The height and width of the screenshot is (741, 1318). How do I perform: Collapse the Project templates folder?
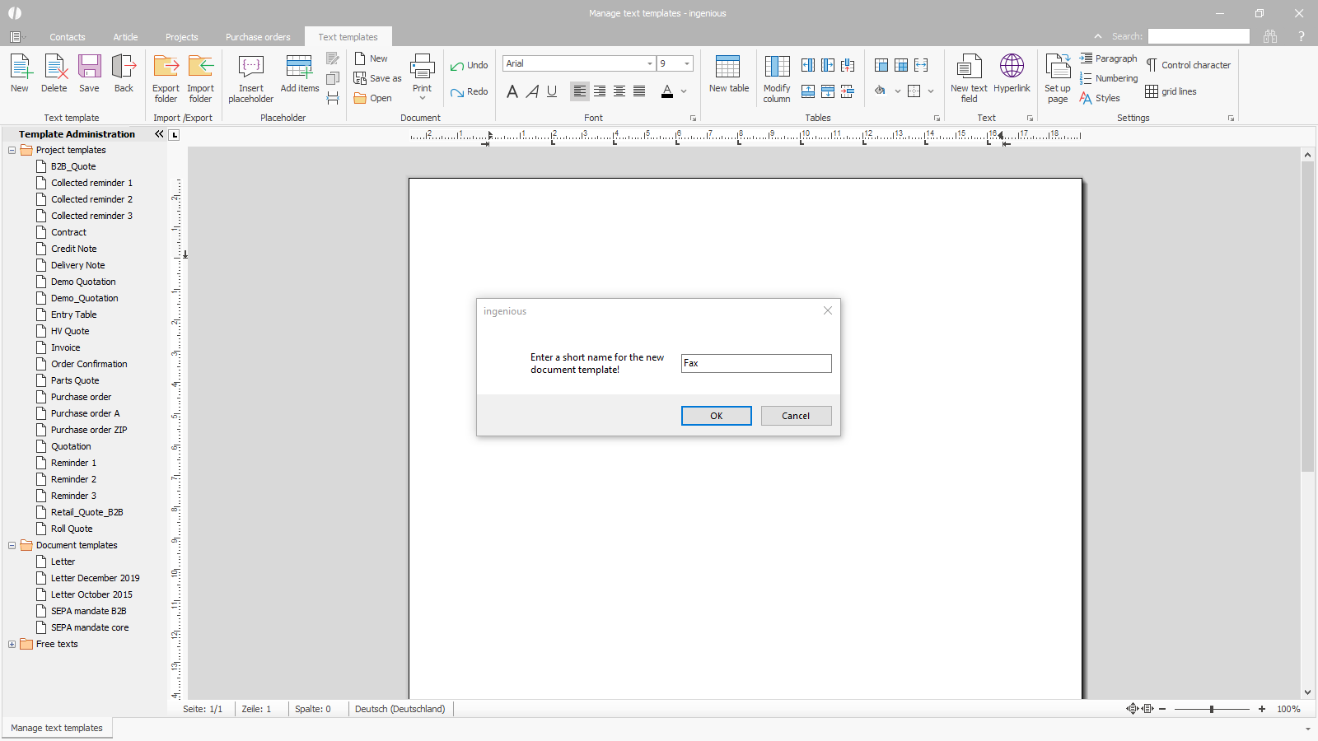(x=12, y=150)
